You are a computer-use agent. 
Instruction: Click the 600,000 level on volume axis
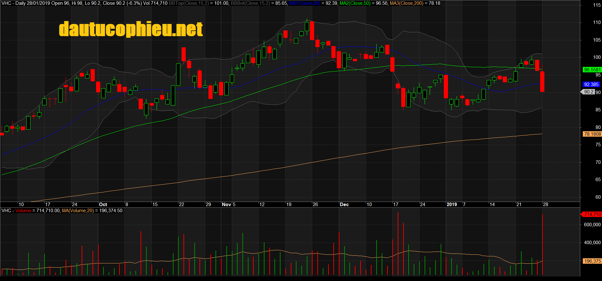(x=592, y=225)
